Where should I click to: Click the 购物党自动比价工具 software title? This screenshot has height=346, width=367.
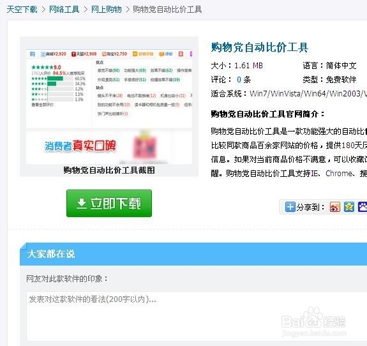point(259,47)
